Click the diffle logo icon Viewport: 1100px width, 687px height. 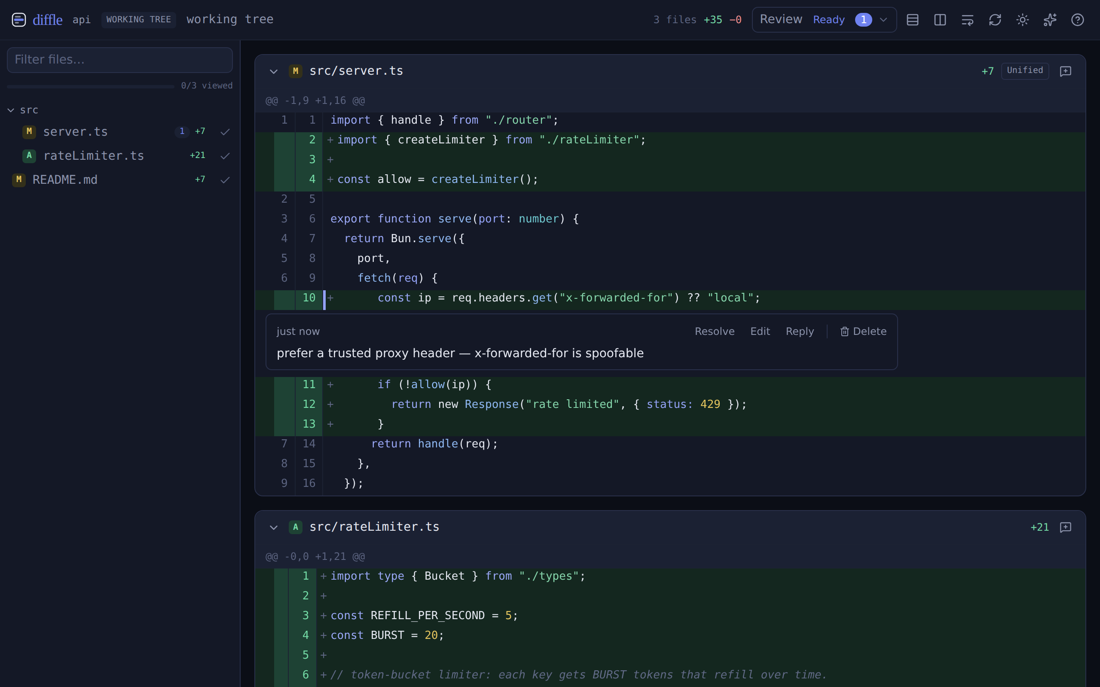click(x=18, y=20)
